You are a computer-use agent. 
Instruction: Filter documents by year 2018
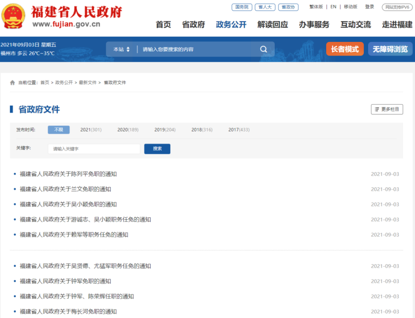202,130
